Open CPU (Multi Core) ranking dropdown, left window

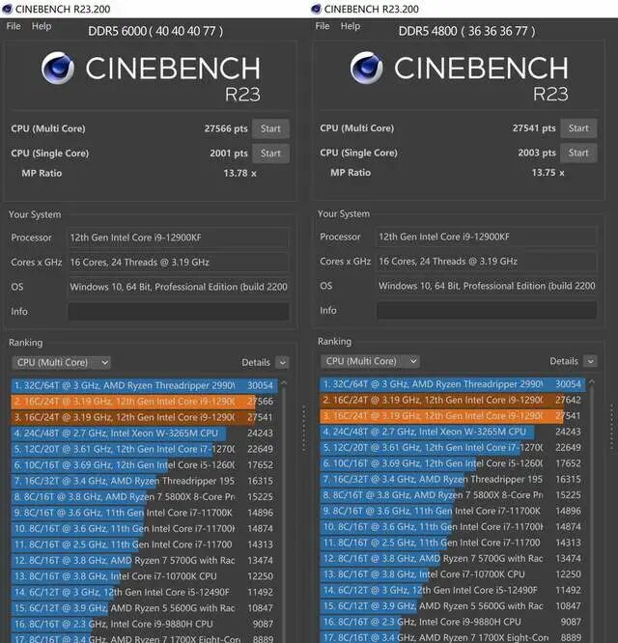[62, 362]
